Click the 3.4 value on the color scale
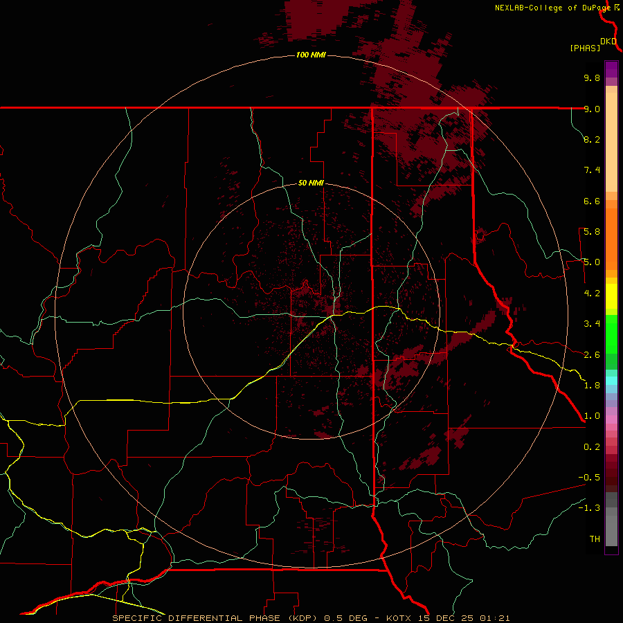 click(x=592, y=324)
